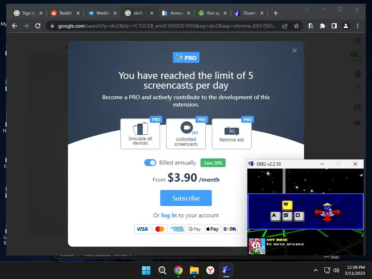This screenshot has height=279, width=372.
Task: Click the browser forward arrow
Action: (26, 26)
